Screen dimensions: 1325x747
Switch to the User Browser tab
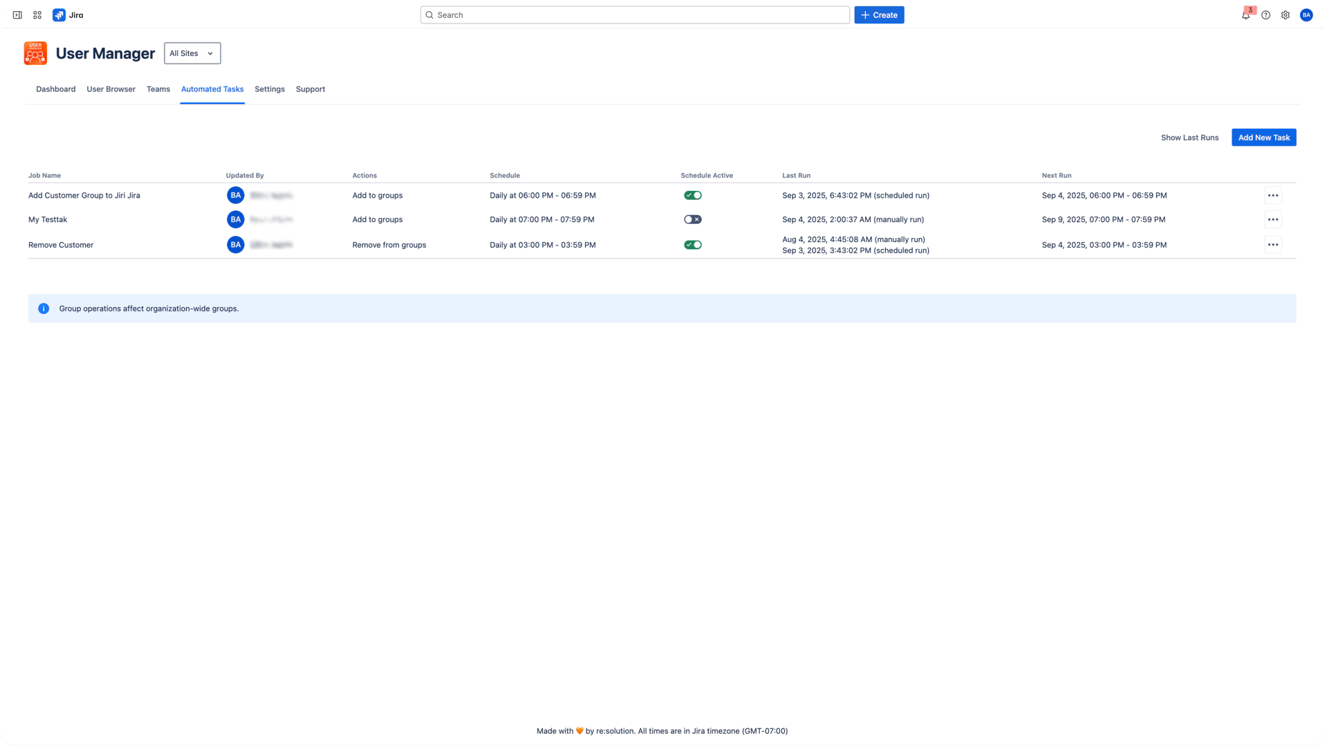coord(110,89)
